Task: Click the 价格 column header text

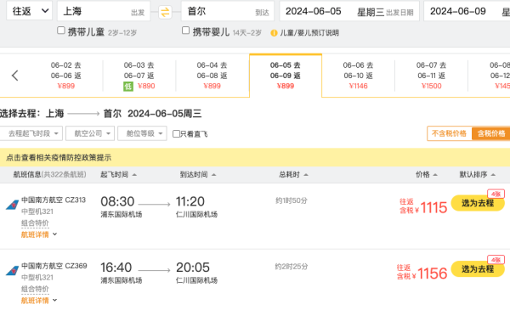Action: click(422, 174)
